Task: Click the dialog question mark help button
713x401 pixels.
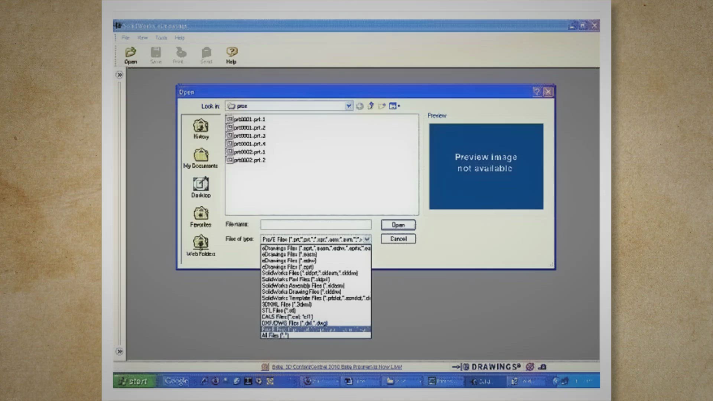Action: point(537,92)
